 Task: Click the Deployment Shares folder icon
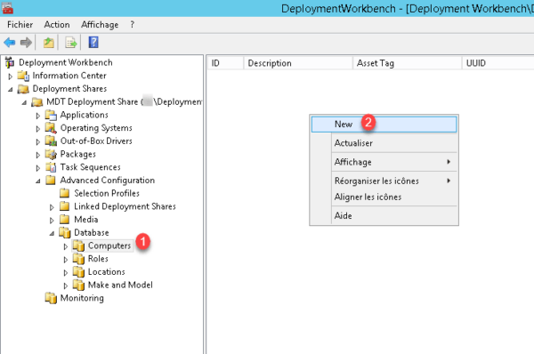click(23, 89)
